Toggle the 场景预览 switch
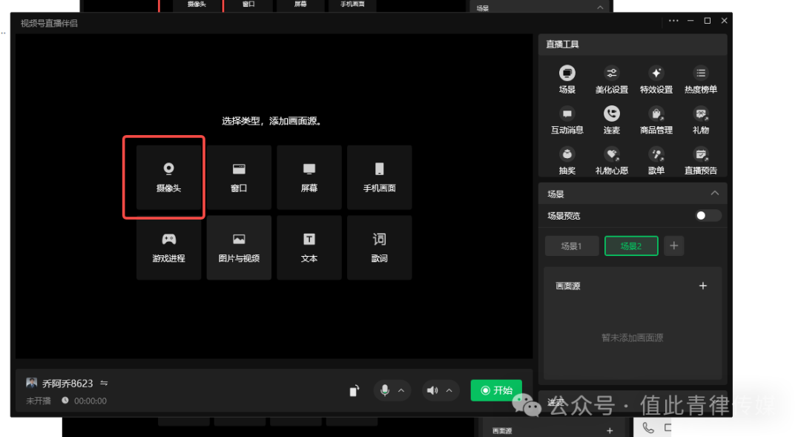801x437 pixels. [x=708, y=216]
